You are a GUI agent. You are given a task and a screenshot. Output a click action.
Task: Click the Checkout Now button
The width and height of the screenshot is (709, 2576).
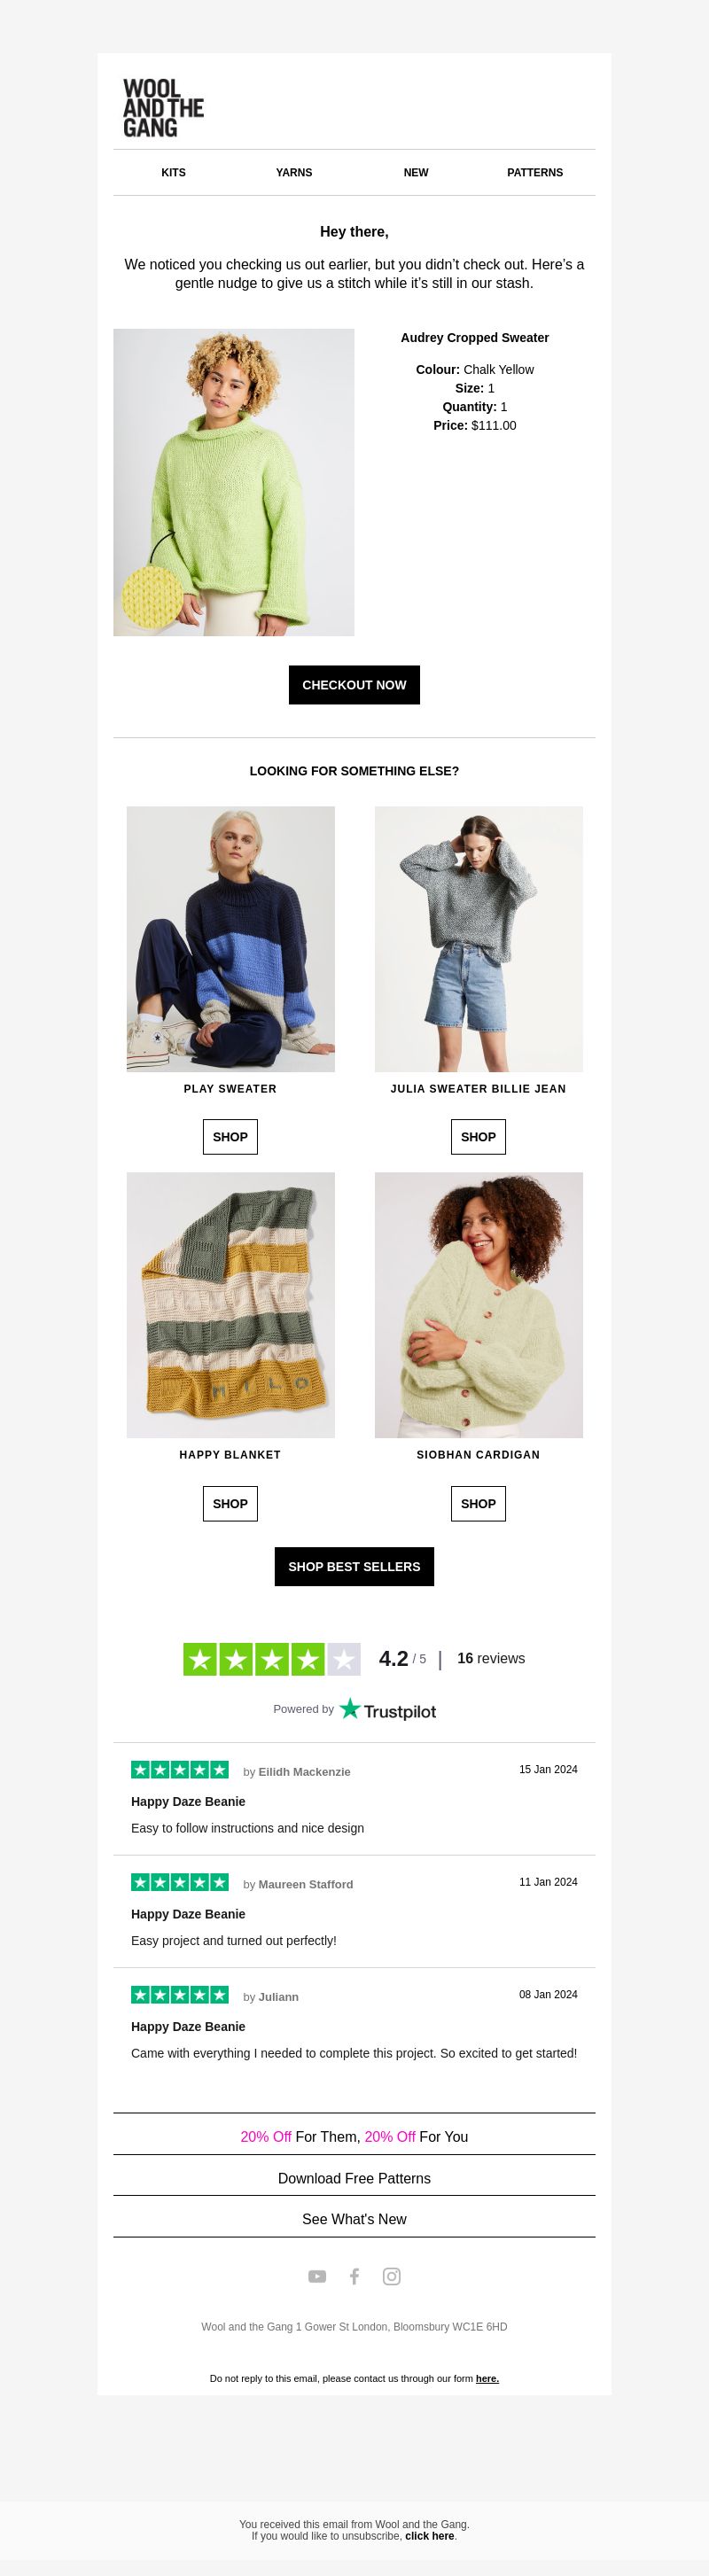coord(354,685)
